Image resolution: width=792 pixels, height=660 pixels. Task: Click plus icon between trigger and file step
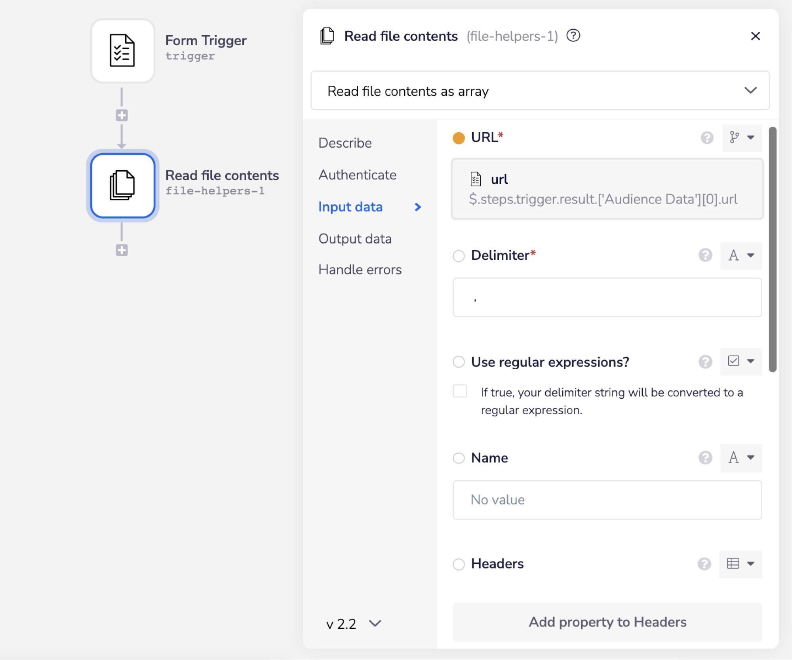coord(122,115)
